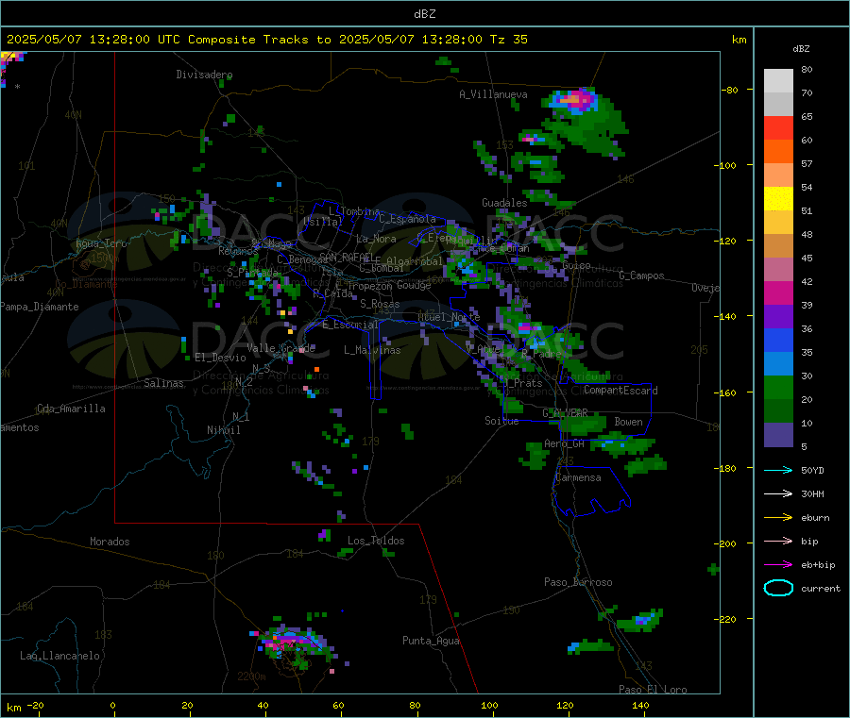Click the 50YD cyan arrow legend icon
This screenshot has height=718, width=850.
pyautogui.click(x=778, y=470)
